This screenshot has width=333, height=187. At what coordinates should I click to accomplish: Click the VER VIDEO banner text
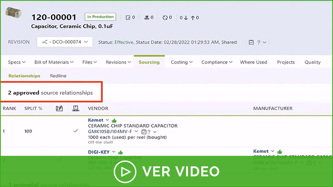[181, 171]
